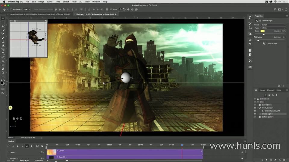Open Layer 1 track filmstrip menu

[42, 152]
